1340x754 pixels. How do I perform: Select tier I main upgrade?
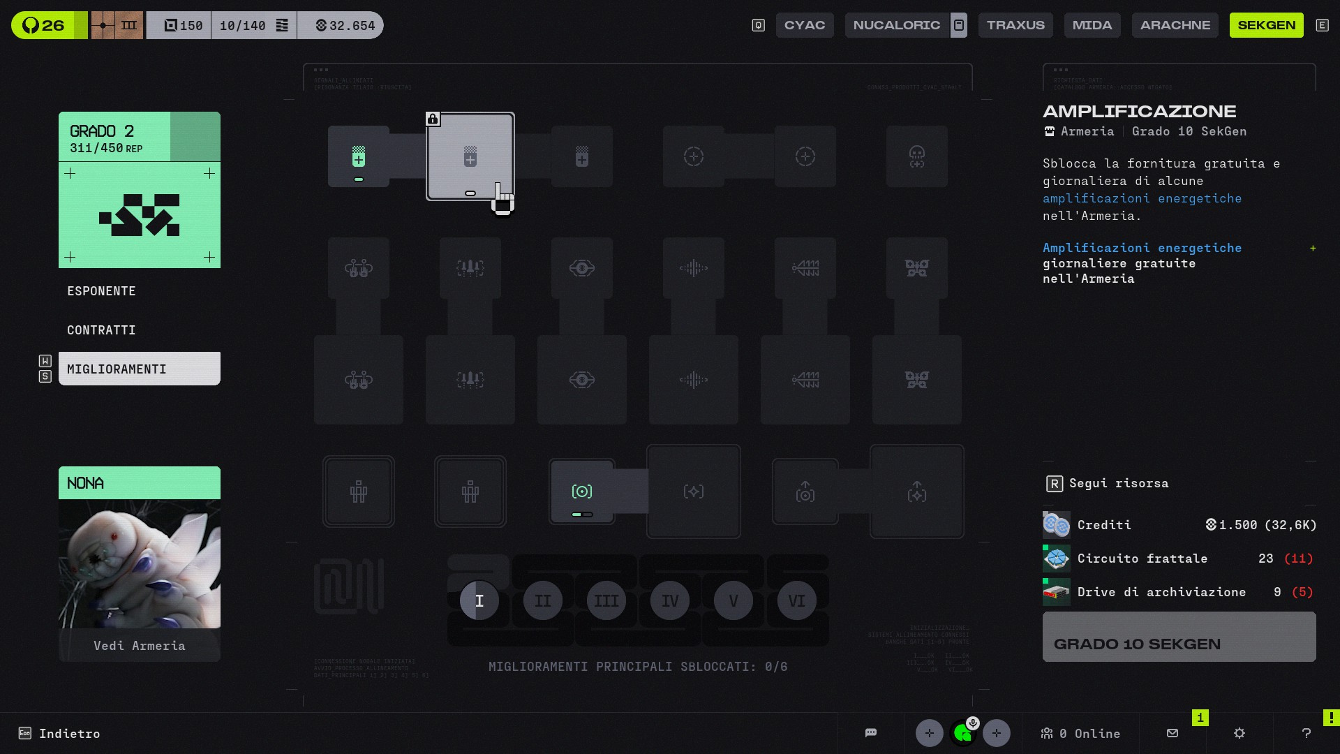click(x=479, y=600)
